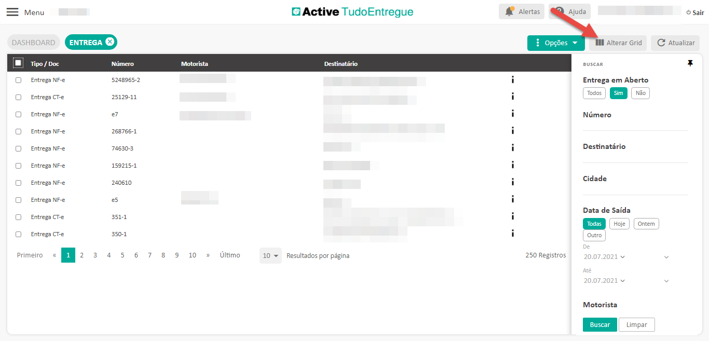Click the Alertas bell icon
Image resolution: width=709 pixels, height=341 pixels.
coord(509,11)
